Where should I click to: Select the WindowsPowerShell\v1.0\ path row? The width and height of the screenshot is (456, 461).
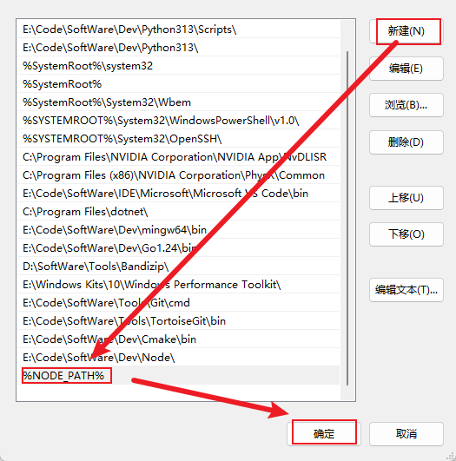coord(179,121)
